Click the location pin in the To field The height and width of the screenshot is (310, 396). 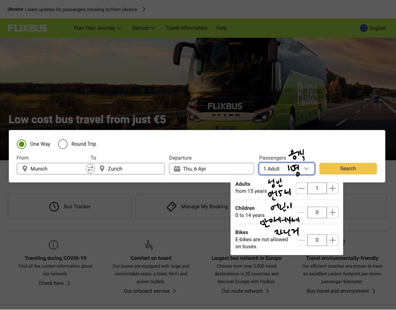pyautogui.click(x=102, y=169)
